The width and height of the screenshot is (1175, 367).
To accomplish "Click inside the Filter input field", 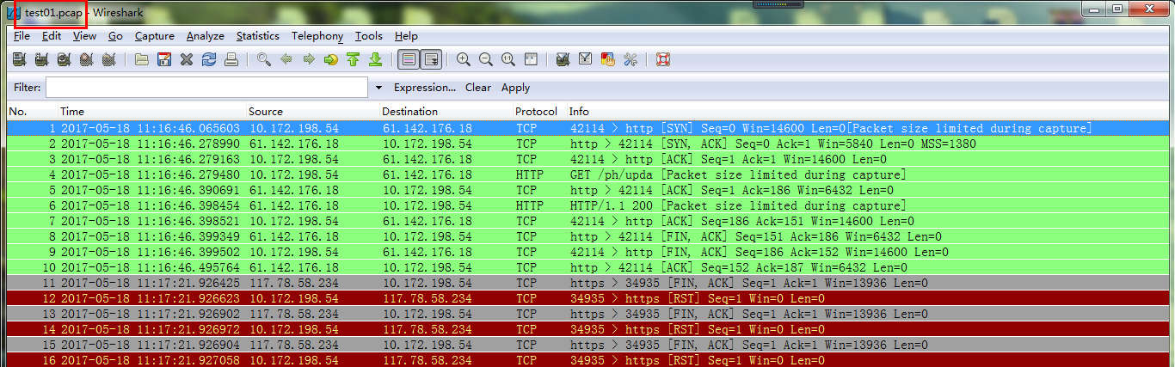I will [206, 88].
